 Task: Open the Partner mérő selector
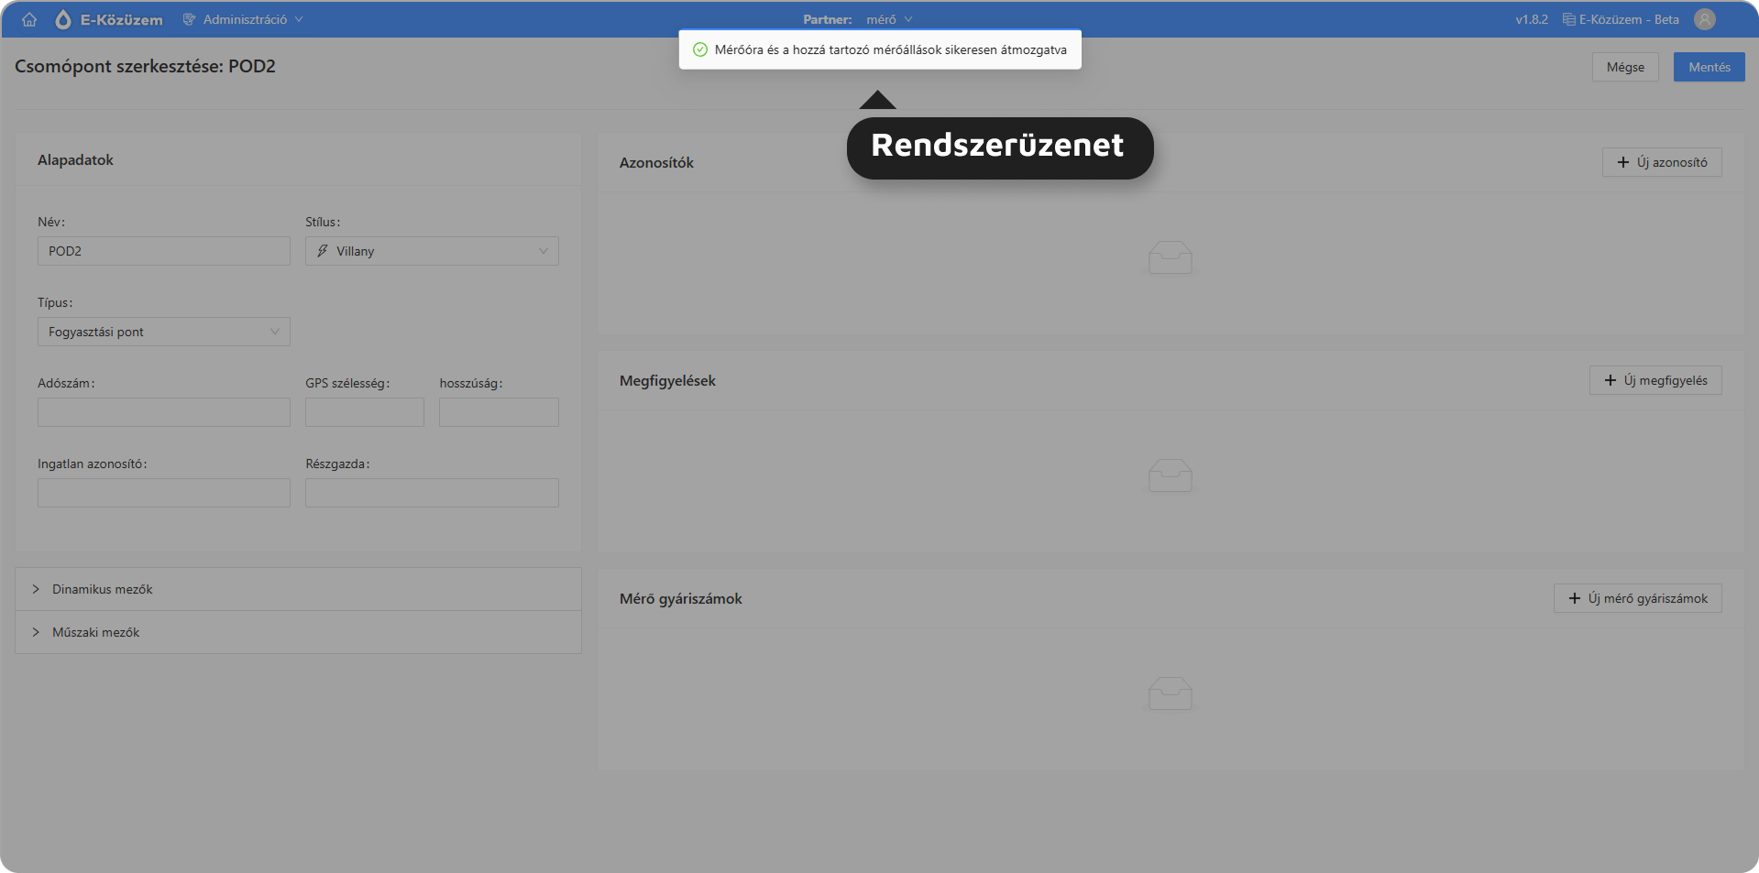888,19
